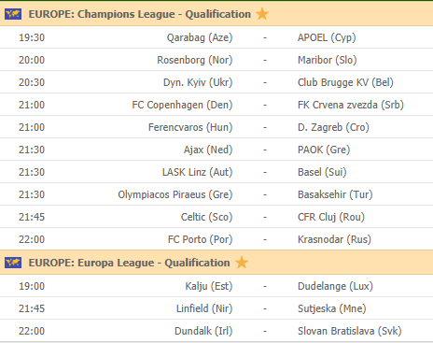Image resolution: width=433 pixels, height=343 pixels.
Task: Select the Rosenborg vs Maribor match
Action: [216, 60]
